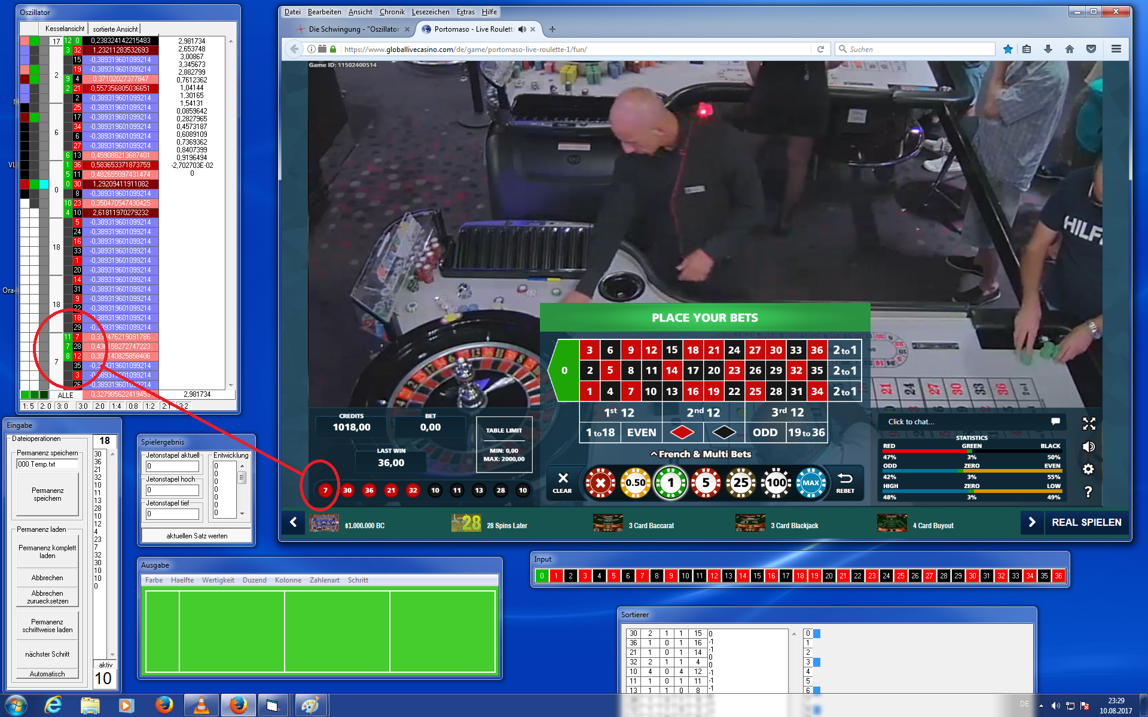Open the Windows Start menu

(x=15, y=705)
